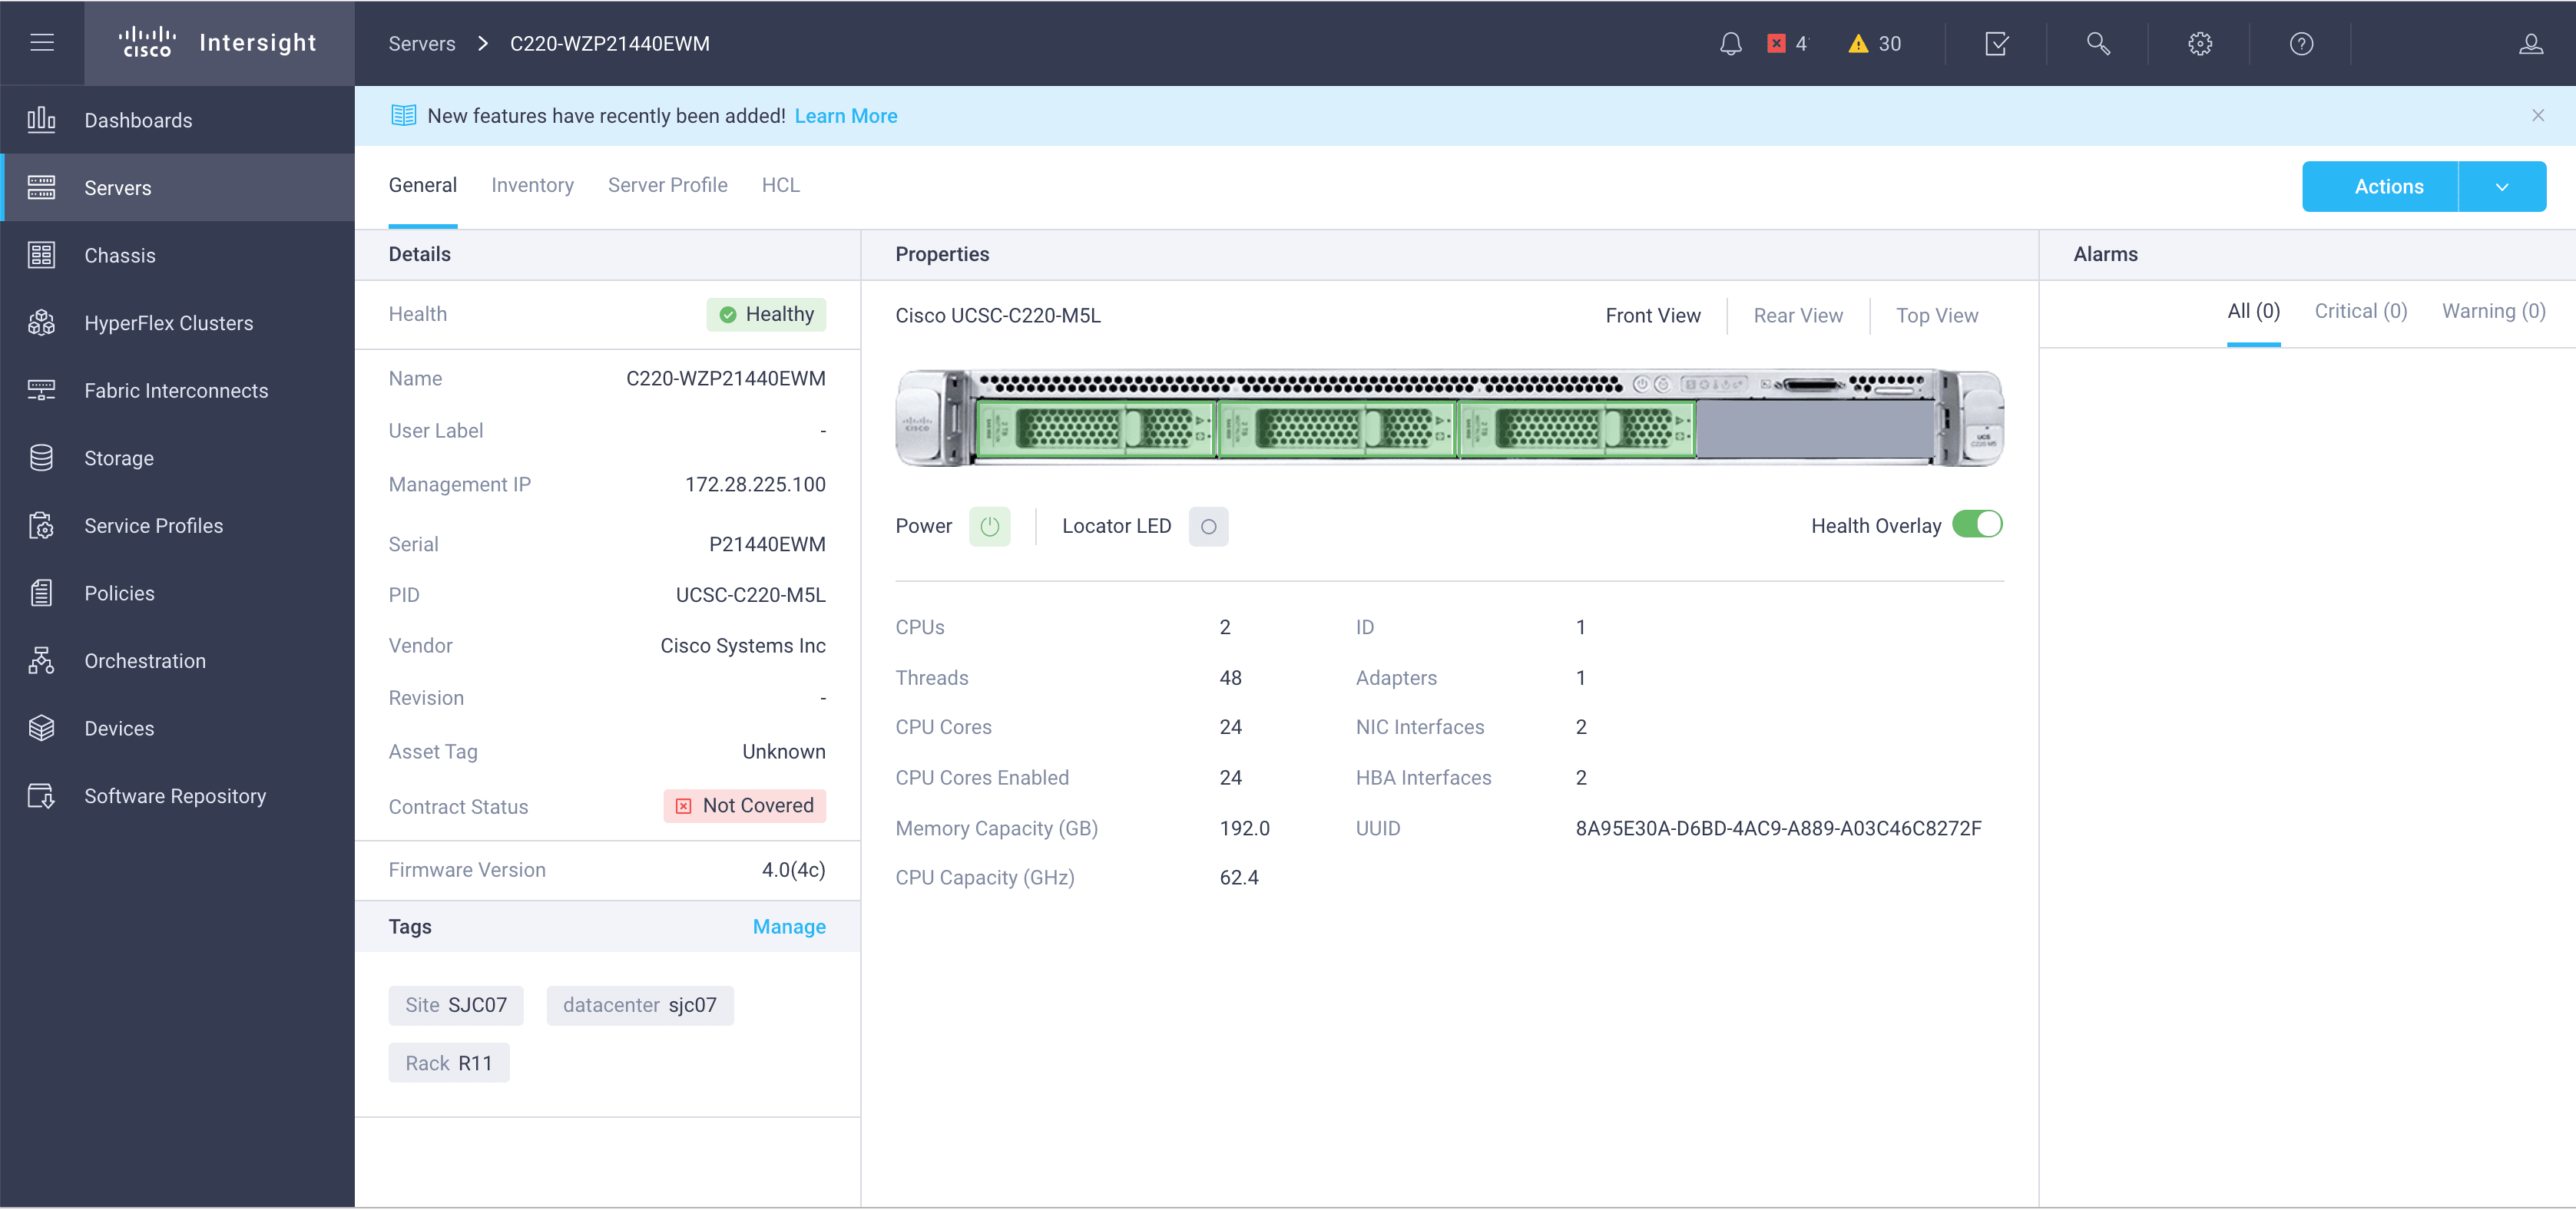Screen dimensions: 2576x1210
Task: Open the help question mark icon
Action: 2301,44
